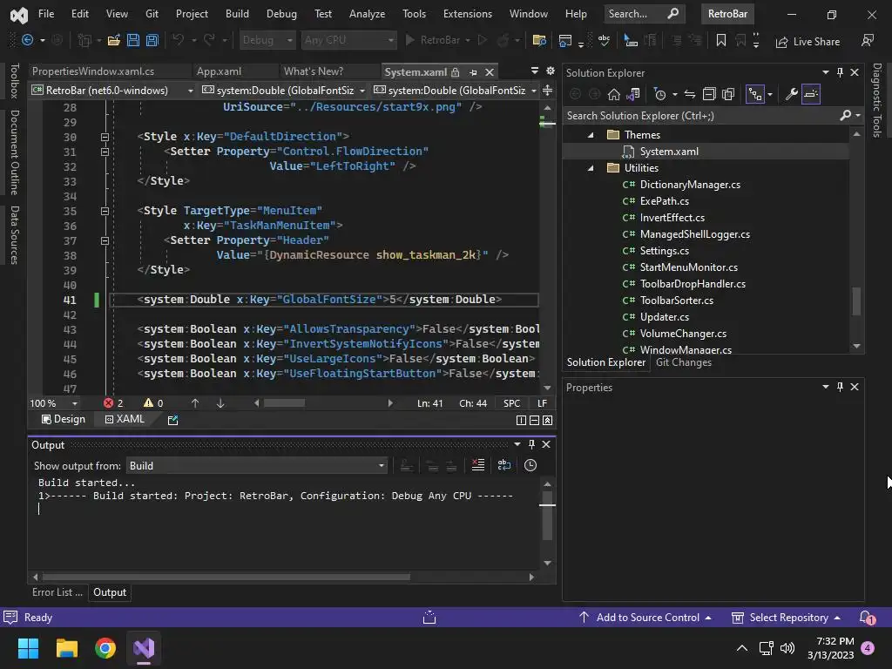Toggle Preview Selected Items in Solution Explorer

click(x=811, y=94)
